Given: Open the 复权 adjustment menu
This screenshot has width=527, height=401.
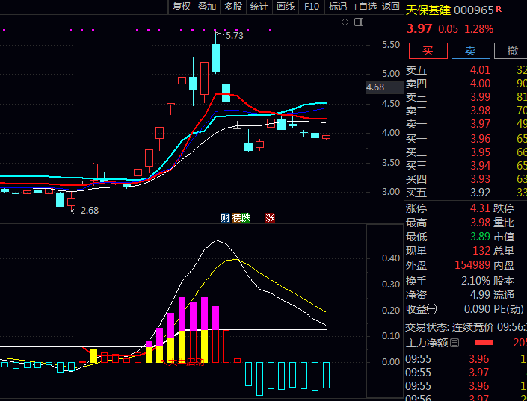Looking at the screenshot, I should tap(181, 7).
